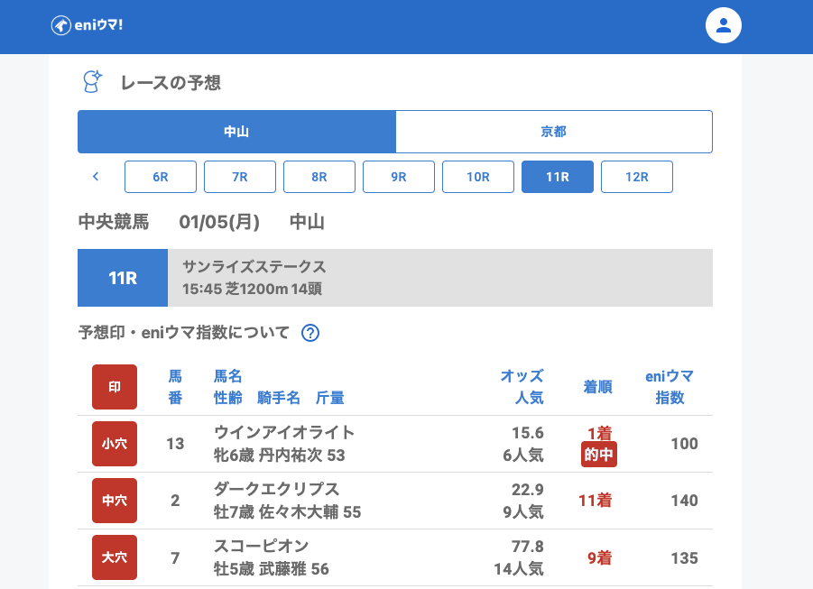The width and height of the screenshot is (813, 589).
Task: Click the race prediction sparkle head icon
Action: coord(91,82)
